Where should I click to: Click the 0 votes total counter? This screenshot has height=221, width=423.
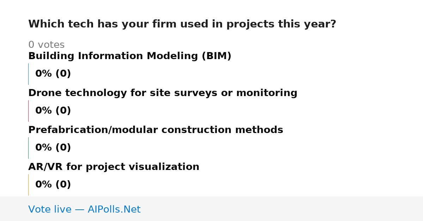46,45
